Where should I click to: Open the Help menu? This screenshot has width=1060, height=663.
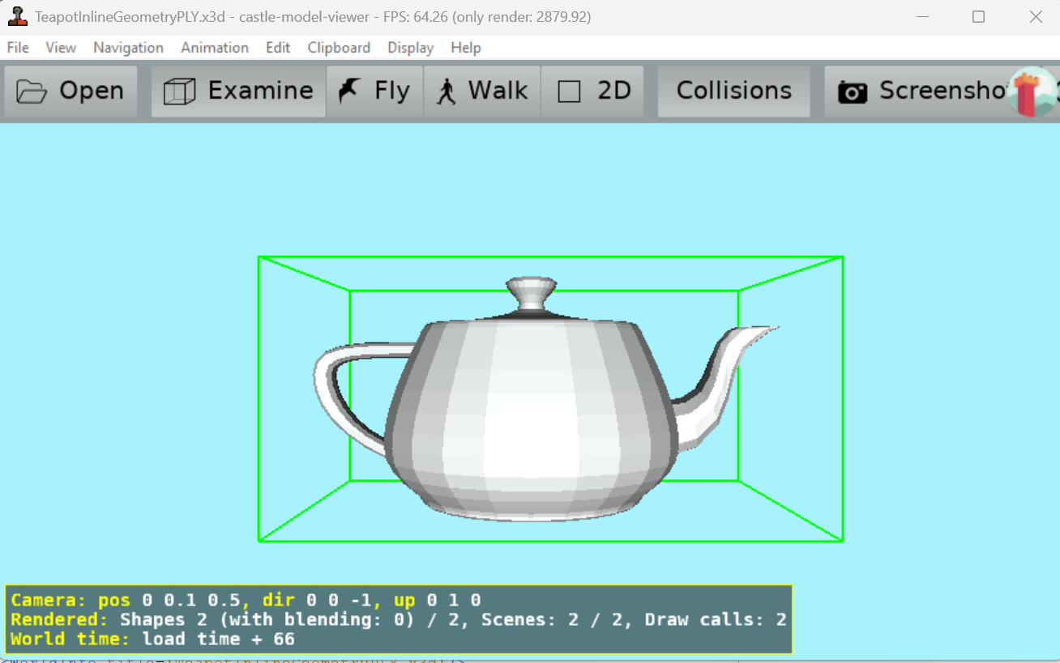(x=465, y=48)
